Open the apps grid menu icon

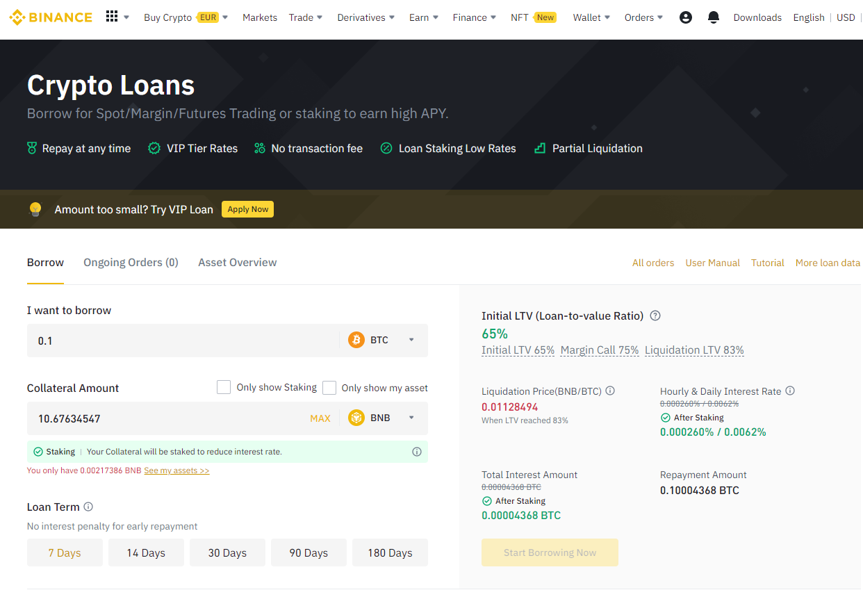click(112, 17)
